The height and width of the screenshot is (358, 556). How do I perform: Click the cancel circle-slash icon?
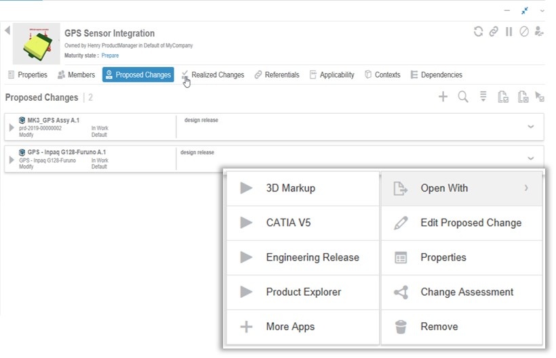tap(524, 32)
